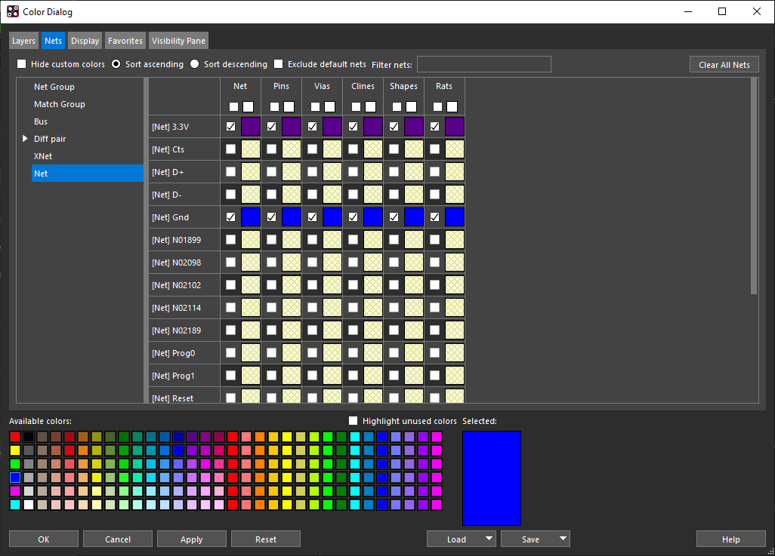Screen dimensions: 775x556
Task: Uncheck the Net checkbox for [Net] Gnd
Action: pyautogui.click(x=230, y=217)
